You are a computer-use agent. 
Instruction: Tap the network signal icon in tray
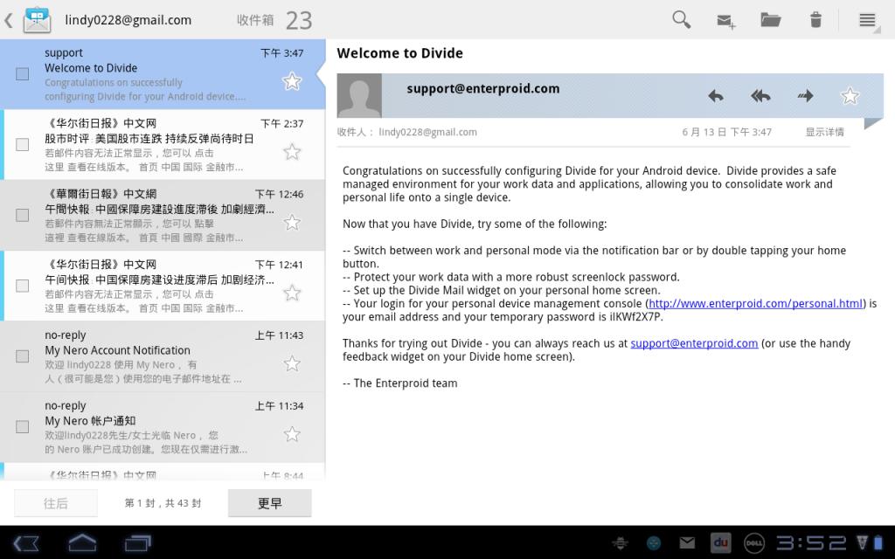coord(862,542)
